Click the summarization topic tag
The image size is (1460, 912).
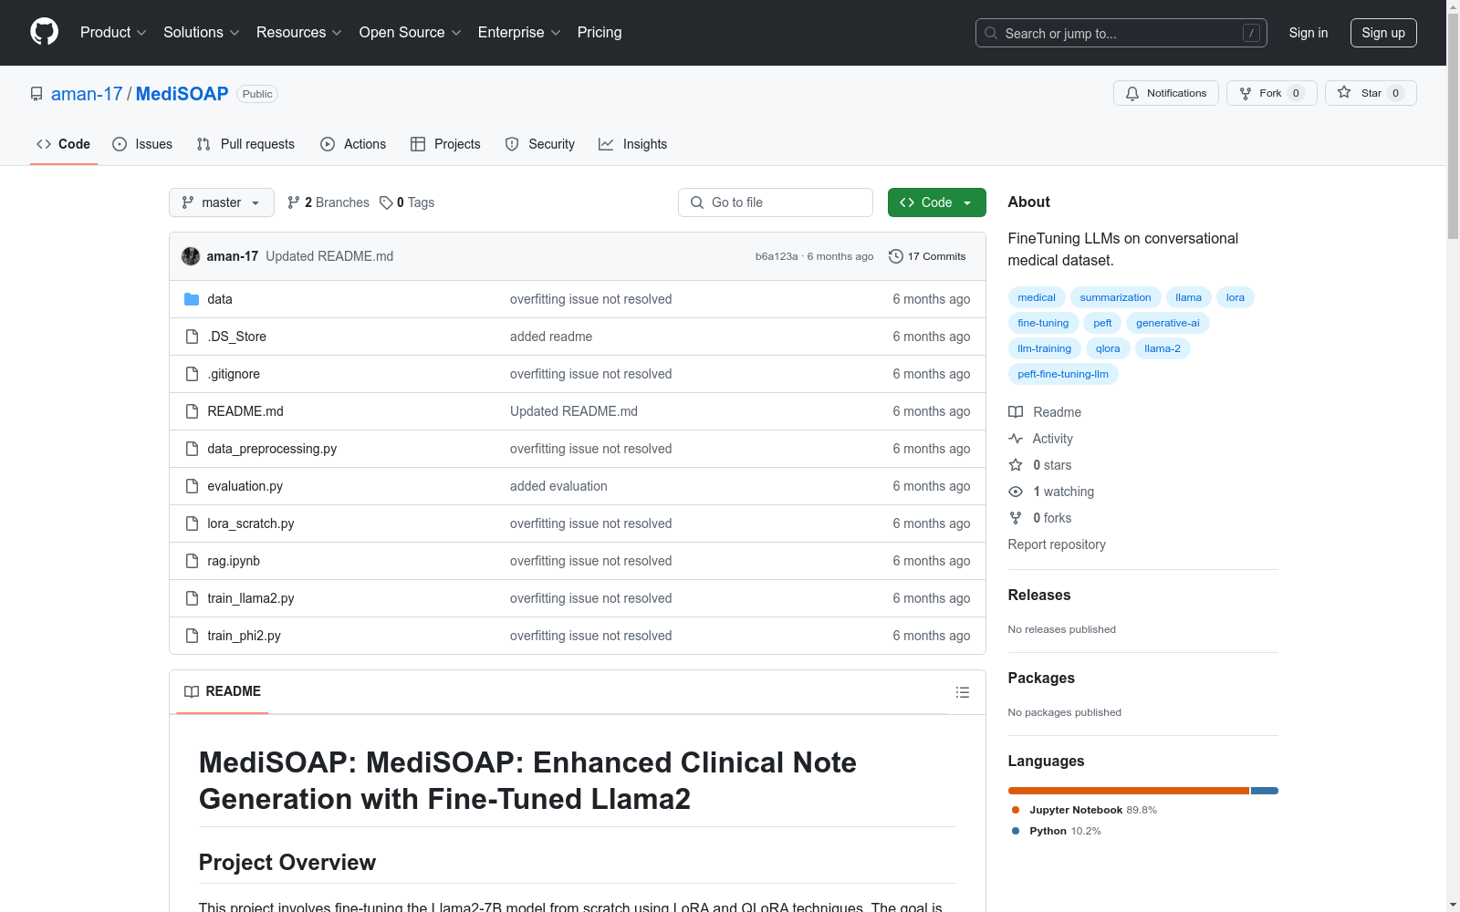coord(1115,297)
